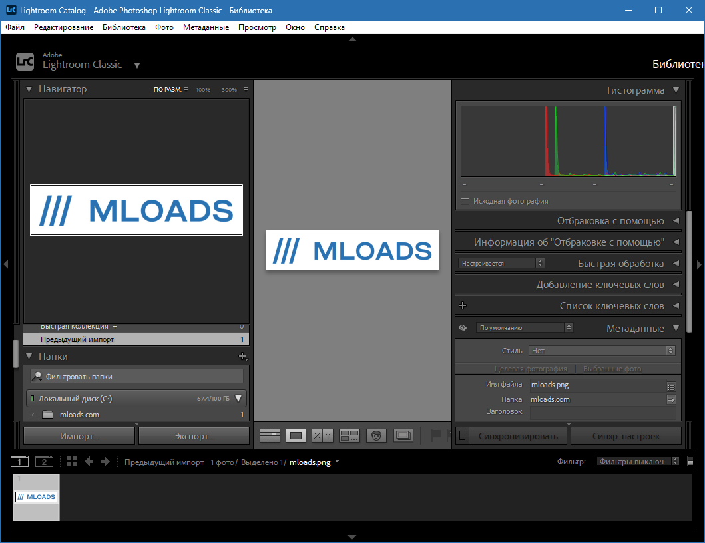Click the list icon next to mloads.png filename
This screenshot has height=543, width=705.
(671, 387)
